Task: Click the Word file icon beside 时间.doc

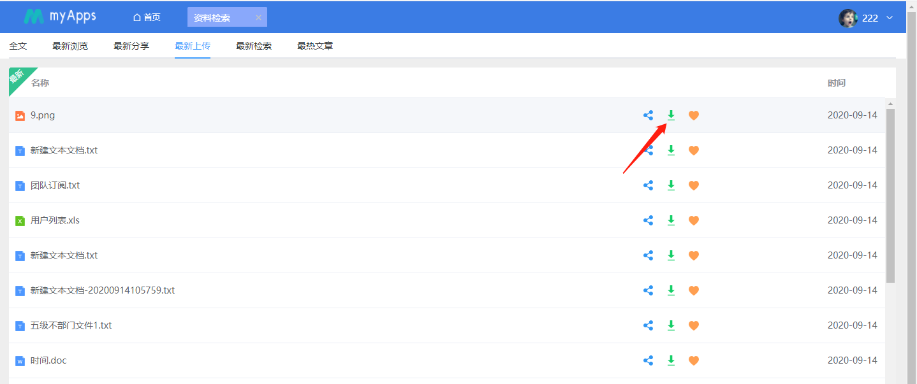Action: click(x=20, y=361)
